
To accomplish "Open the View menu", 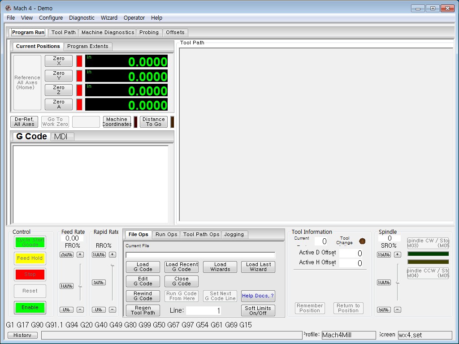I will tap(26, 18).
